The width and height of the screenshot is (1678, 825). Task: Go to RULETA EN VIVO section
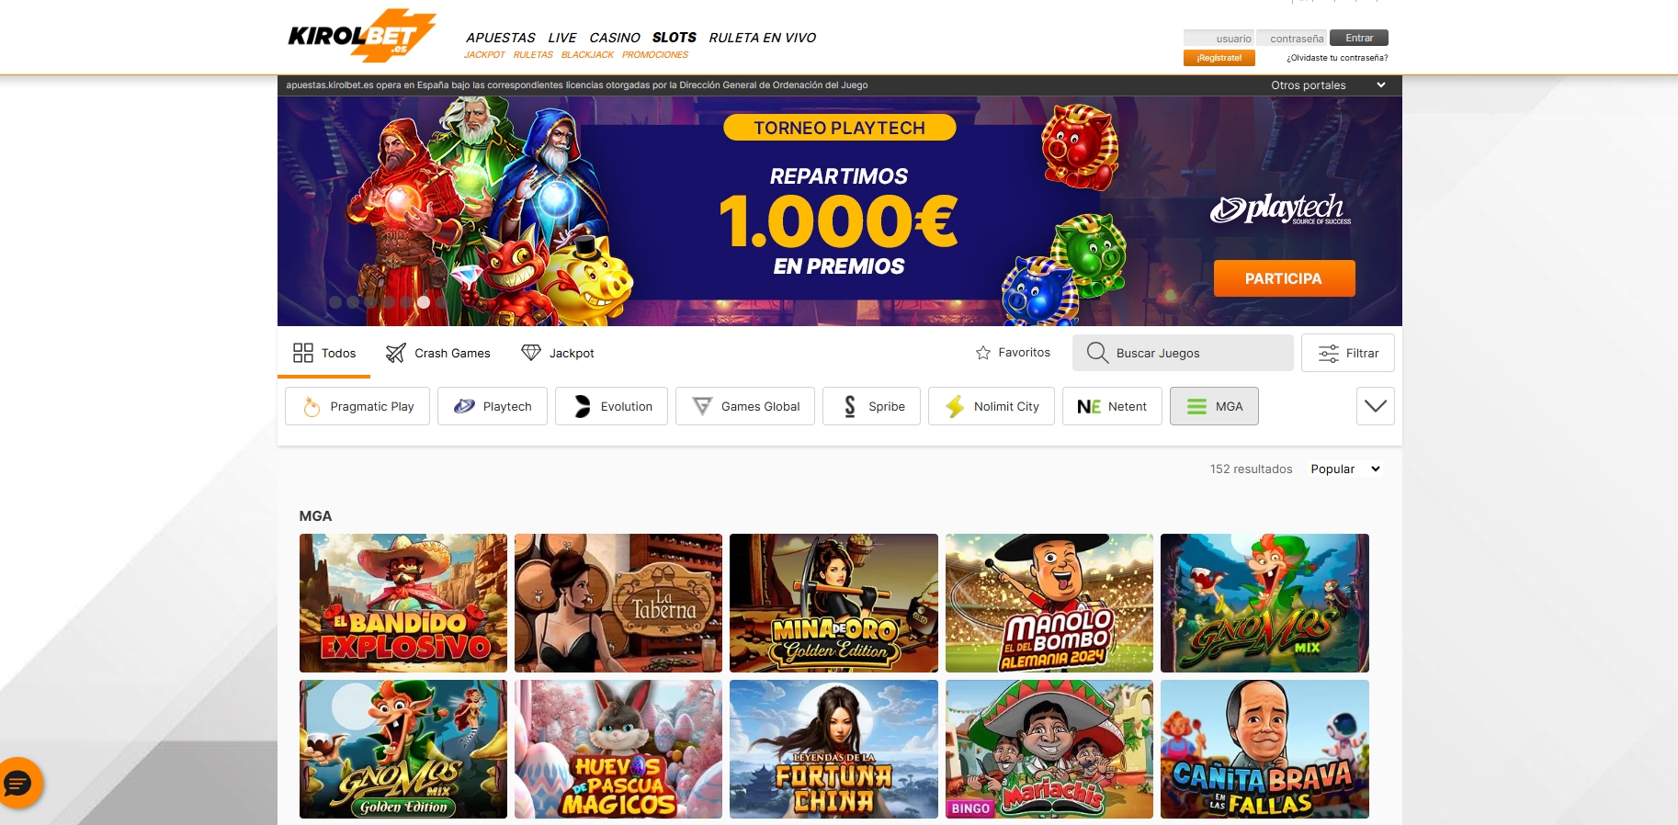point(763,38)
